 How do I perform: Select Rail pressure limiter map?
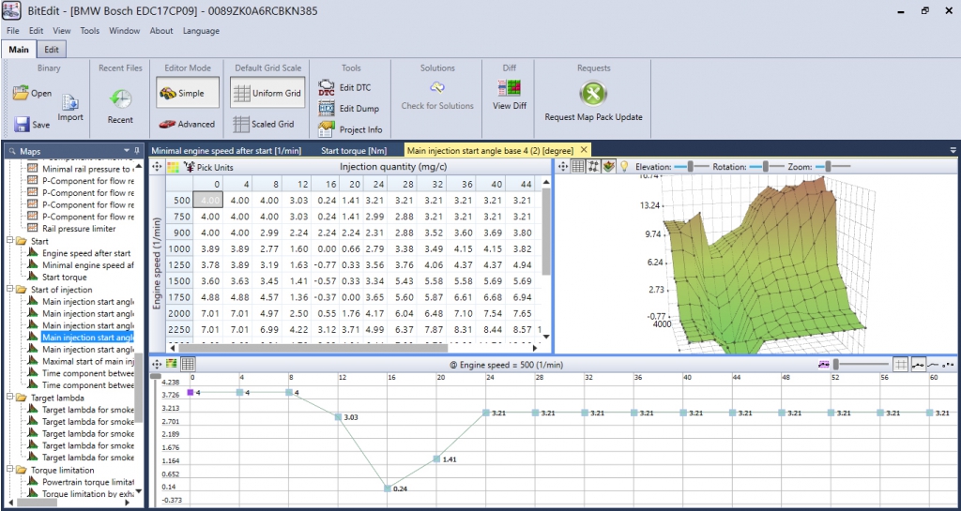coord(79,228)
